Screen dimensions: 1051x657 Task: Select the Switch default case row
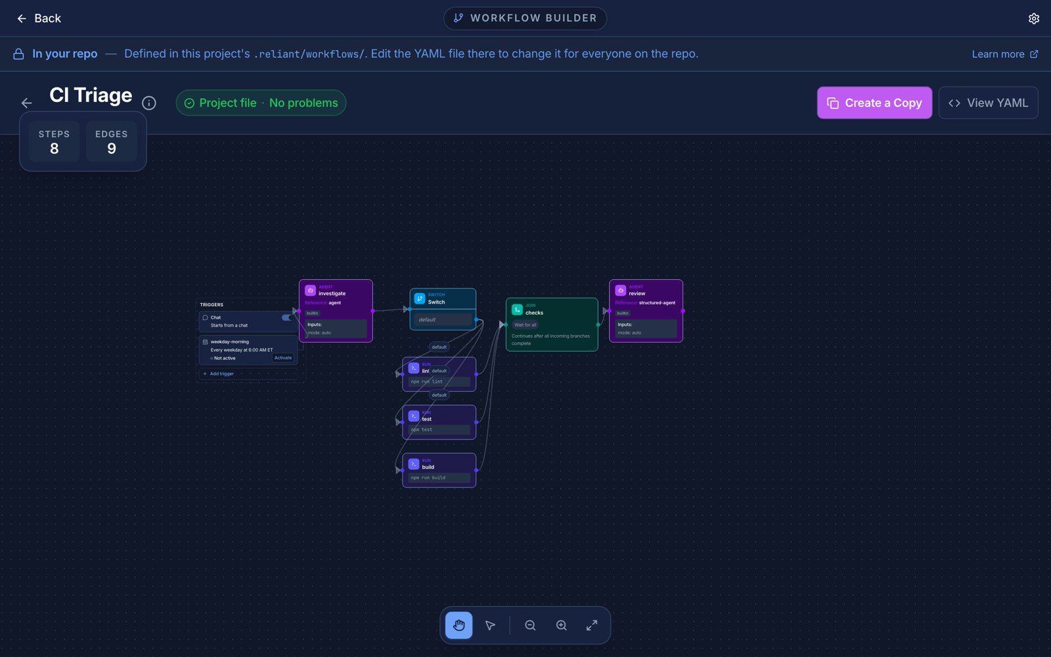[443, 320]
